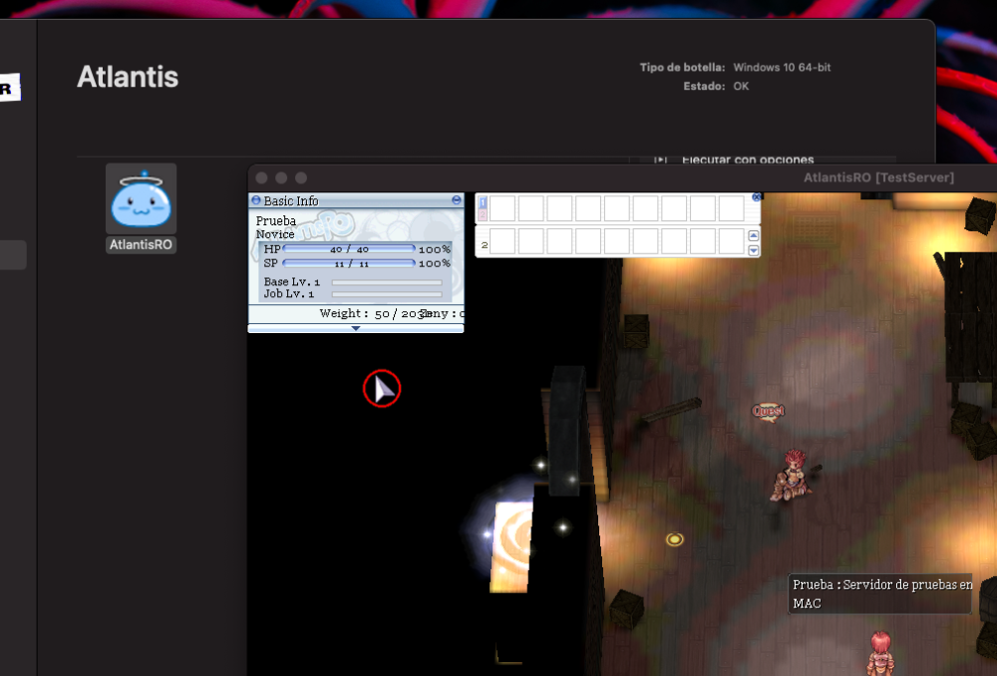
Task: Click the run icon beside Ejecutar con opciones
Action: click(660, 160)
